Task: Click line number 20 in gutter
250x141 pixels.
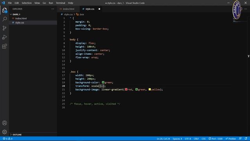Action: [x=63, y=86]
